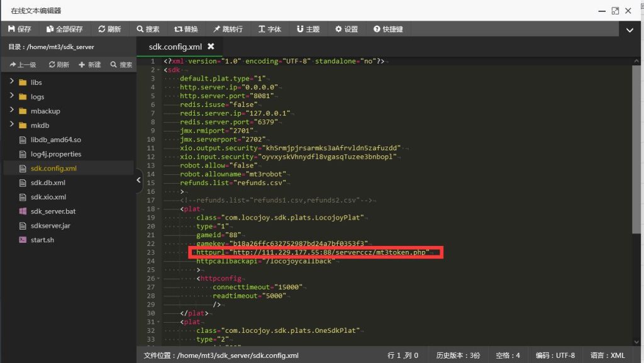
Task: Collapse the file sidebar panel handle
Action: 139,180
